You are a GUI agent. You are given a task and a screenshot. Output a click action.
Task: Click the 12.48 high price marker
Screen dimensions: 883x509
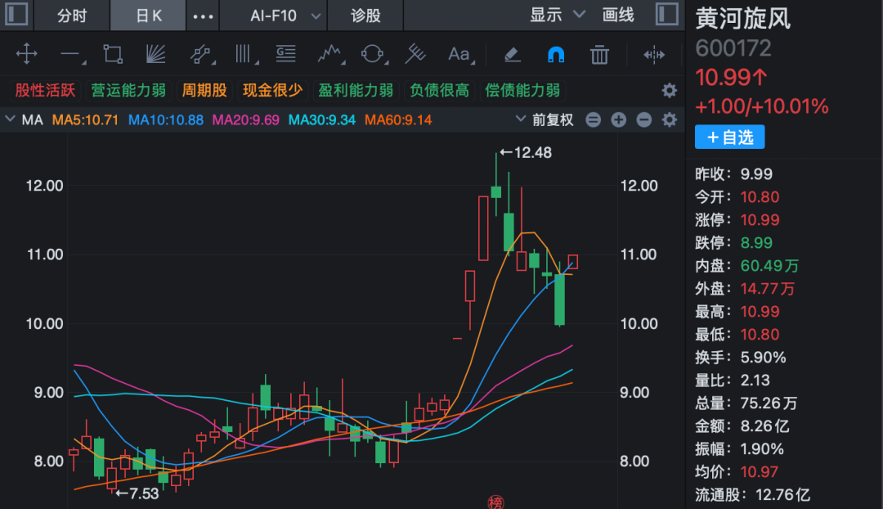point(526,152)
